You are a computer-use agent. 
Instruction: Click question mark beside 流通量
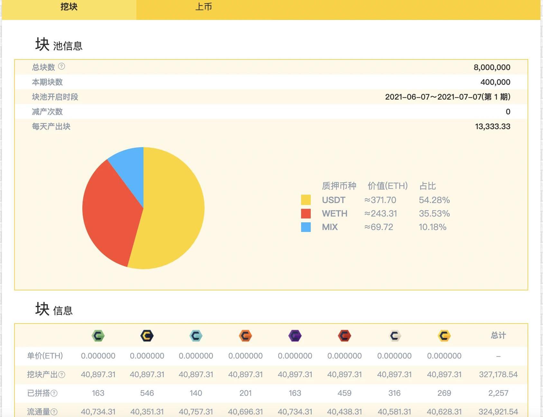tap(54, 412)
